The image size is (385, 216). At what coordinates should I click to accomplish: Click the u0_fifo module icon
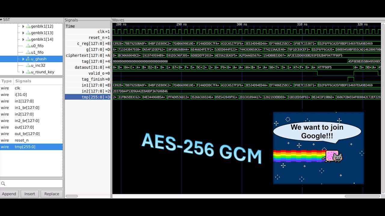(x=28, y=46)
